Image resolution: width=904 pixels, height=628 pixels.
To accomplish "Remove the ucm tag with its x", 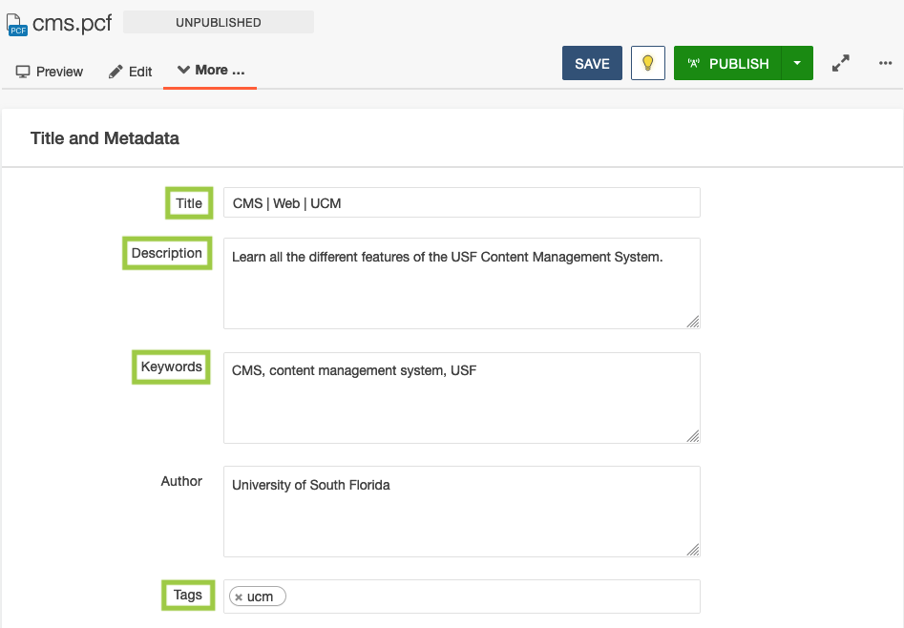I will point(239,597).
